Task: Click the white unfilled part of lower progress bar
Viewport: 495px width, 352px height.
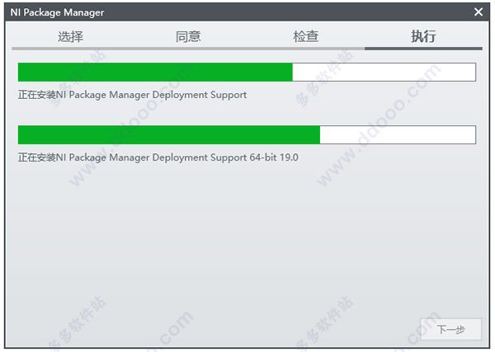Action: tap(398, 135)
